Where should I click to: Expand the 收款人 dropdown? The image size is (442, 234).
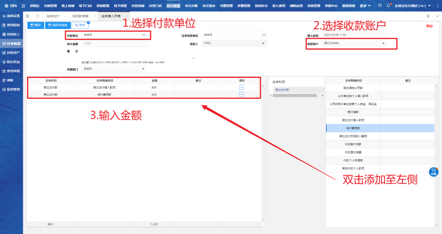(263, 43)
